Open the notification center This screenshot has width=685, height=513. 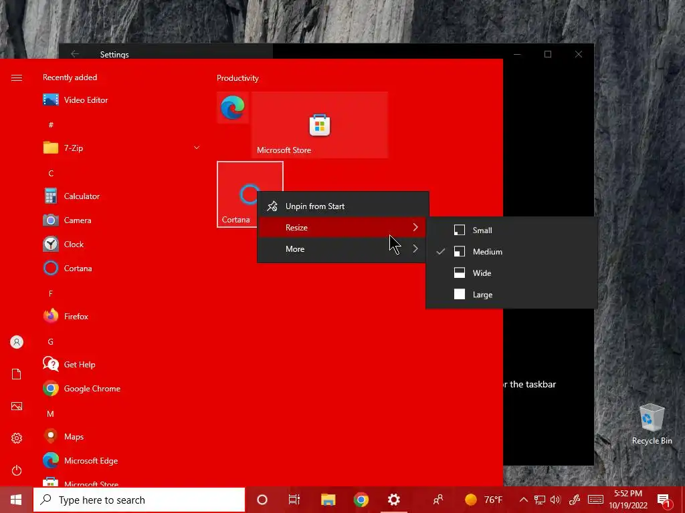click(664, 500)
